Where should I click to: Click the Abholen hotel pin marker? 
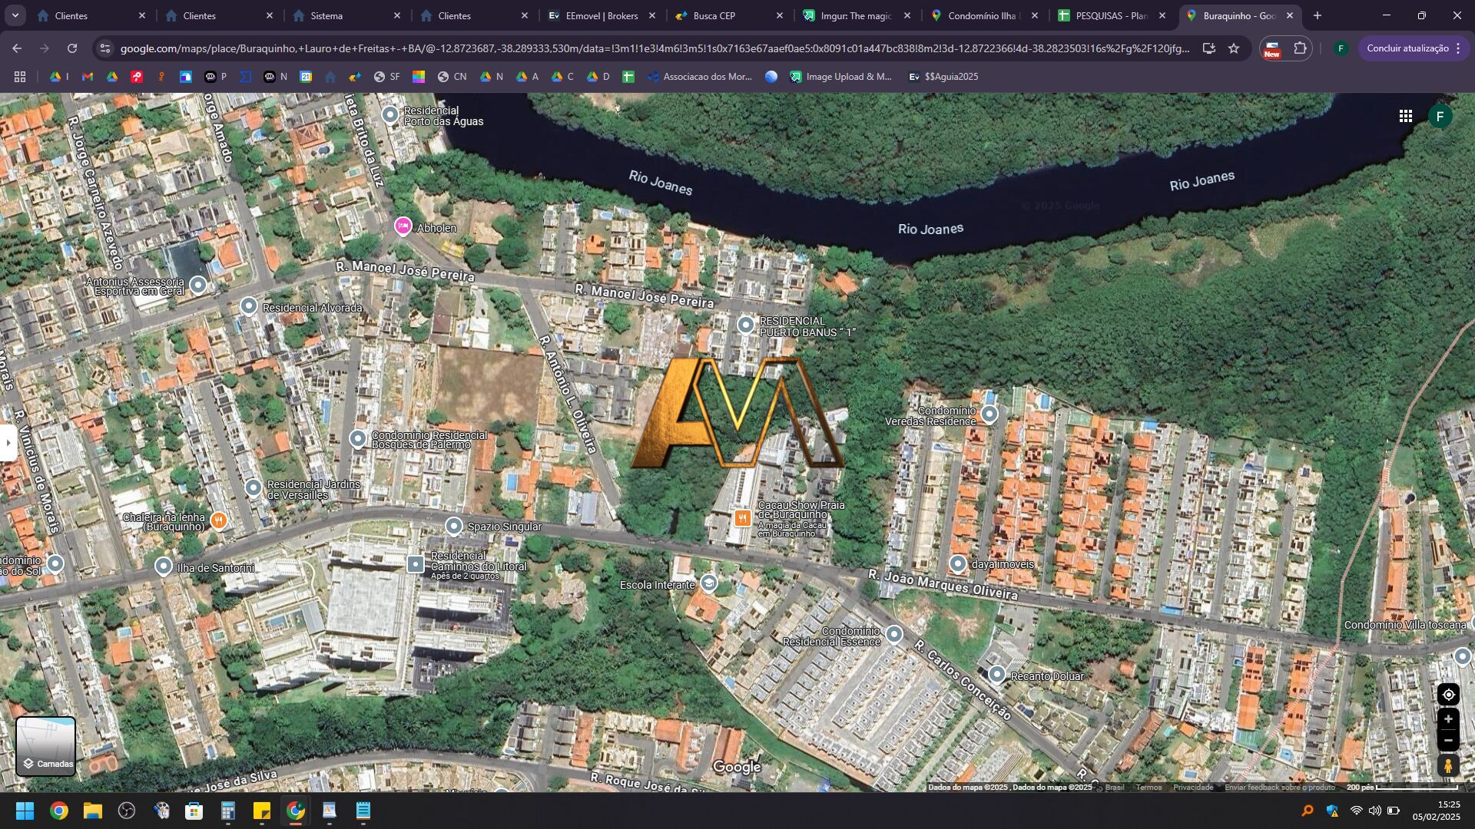pyautogui.click(x=403, y=226)
